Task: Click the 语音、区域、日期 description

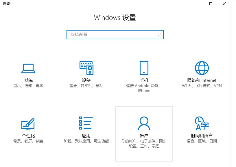Action: (x=202, y=141)
